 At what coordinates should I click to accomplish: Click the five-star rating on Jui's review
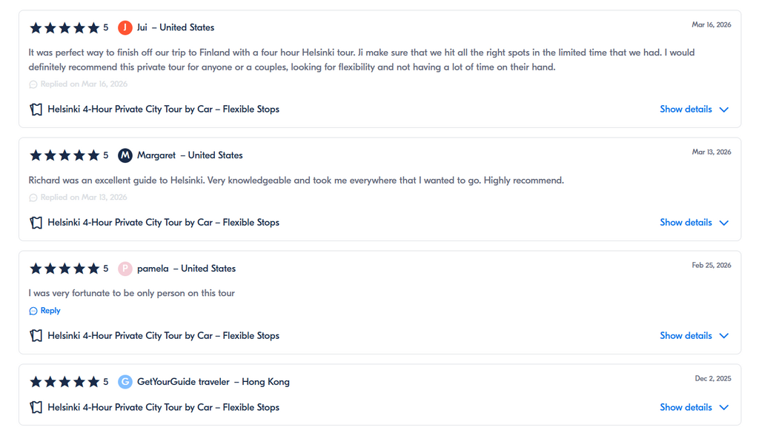(64, 28)
